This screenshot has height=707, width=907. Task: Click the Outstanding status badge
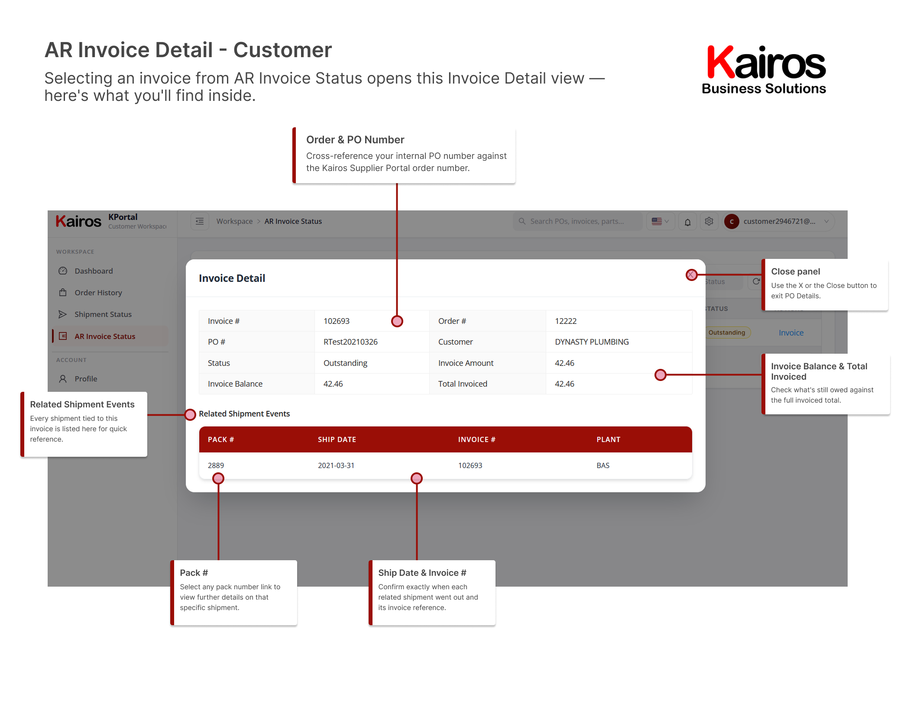pyautogui.click(x=728, y=333)
